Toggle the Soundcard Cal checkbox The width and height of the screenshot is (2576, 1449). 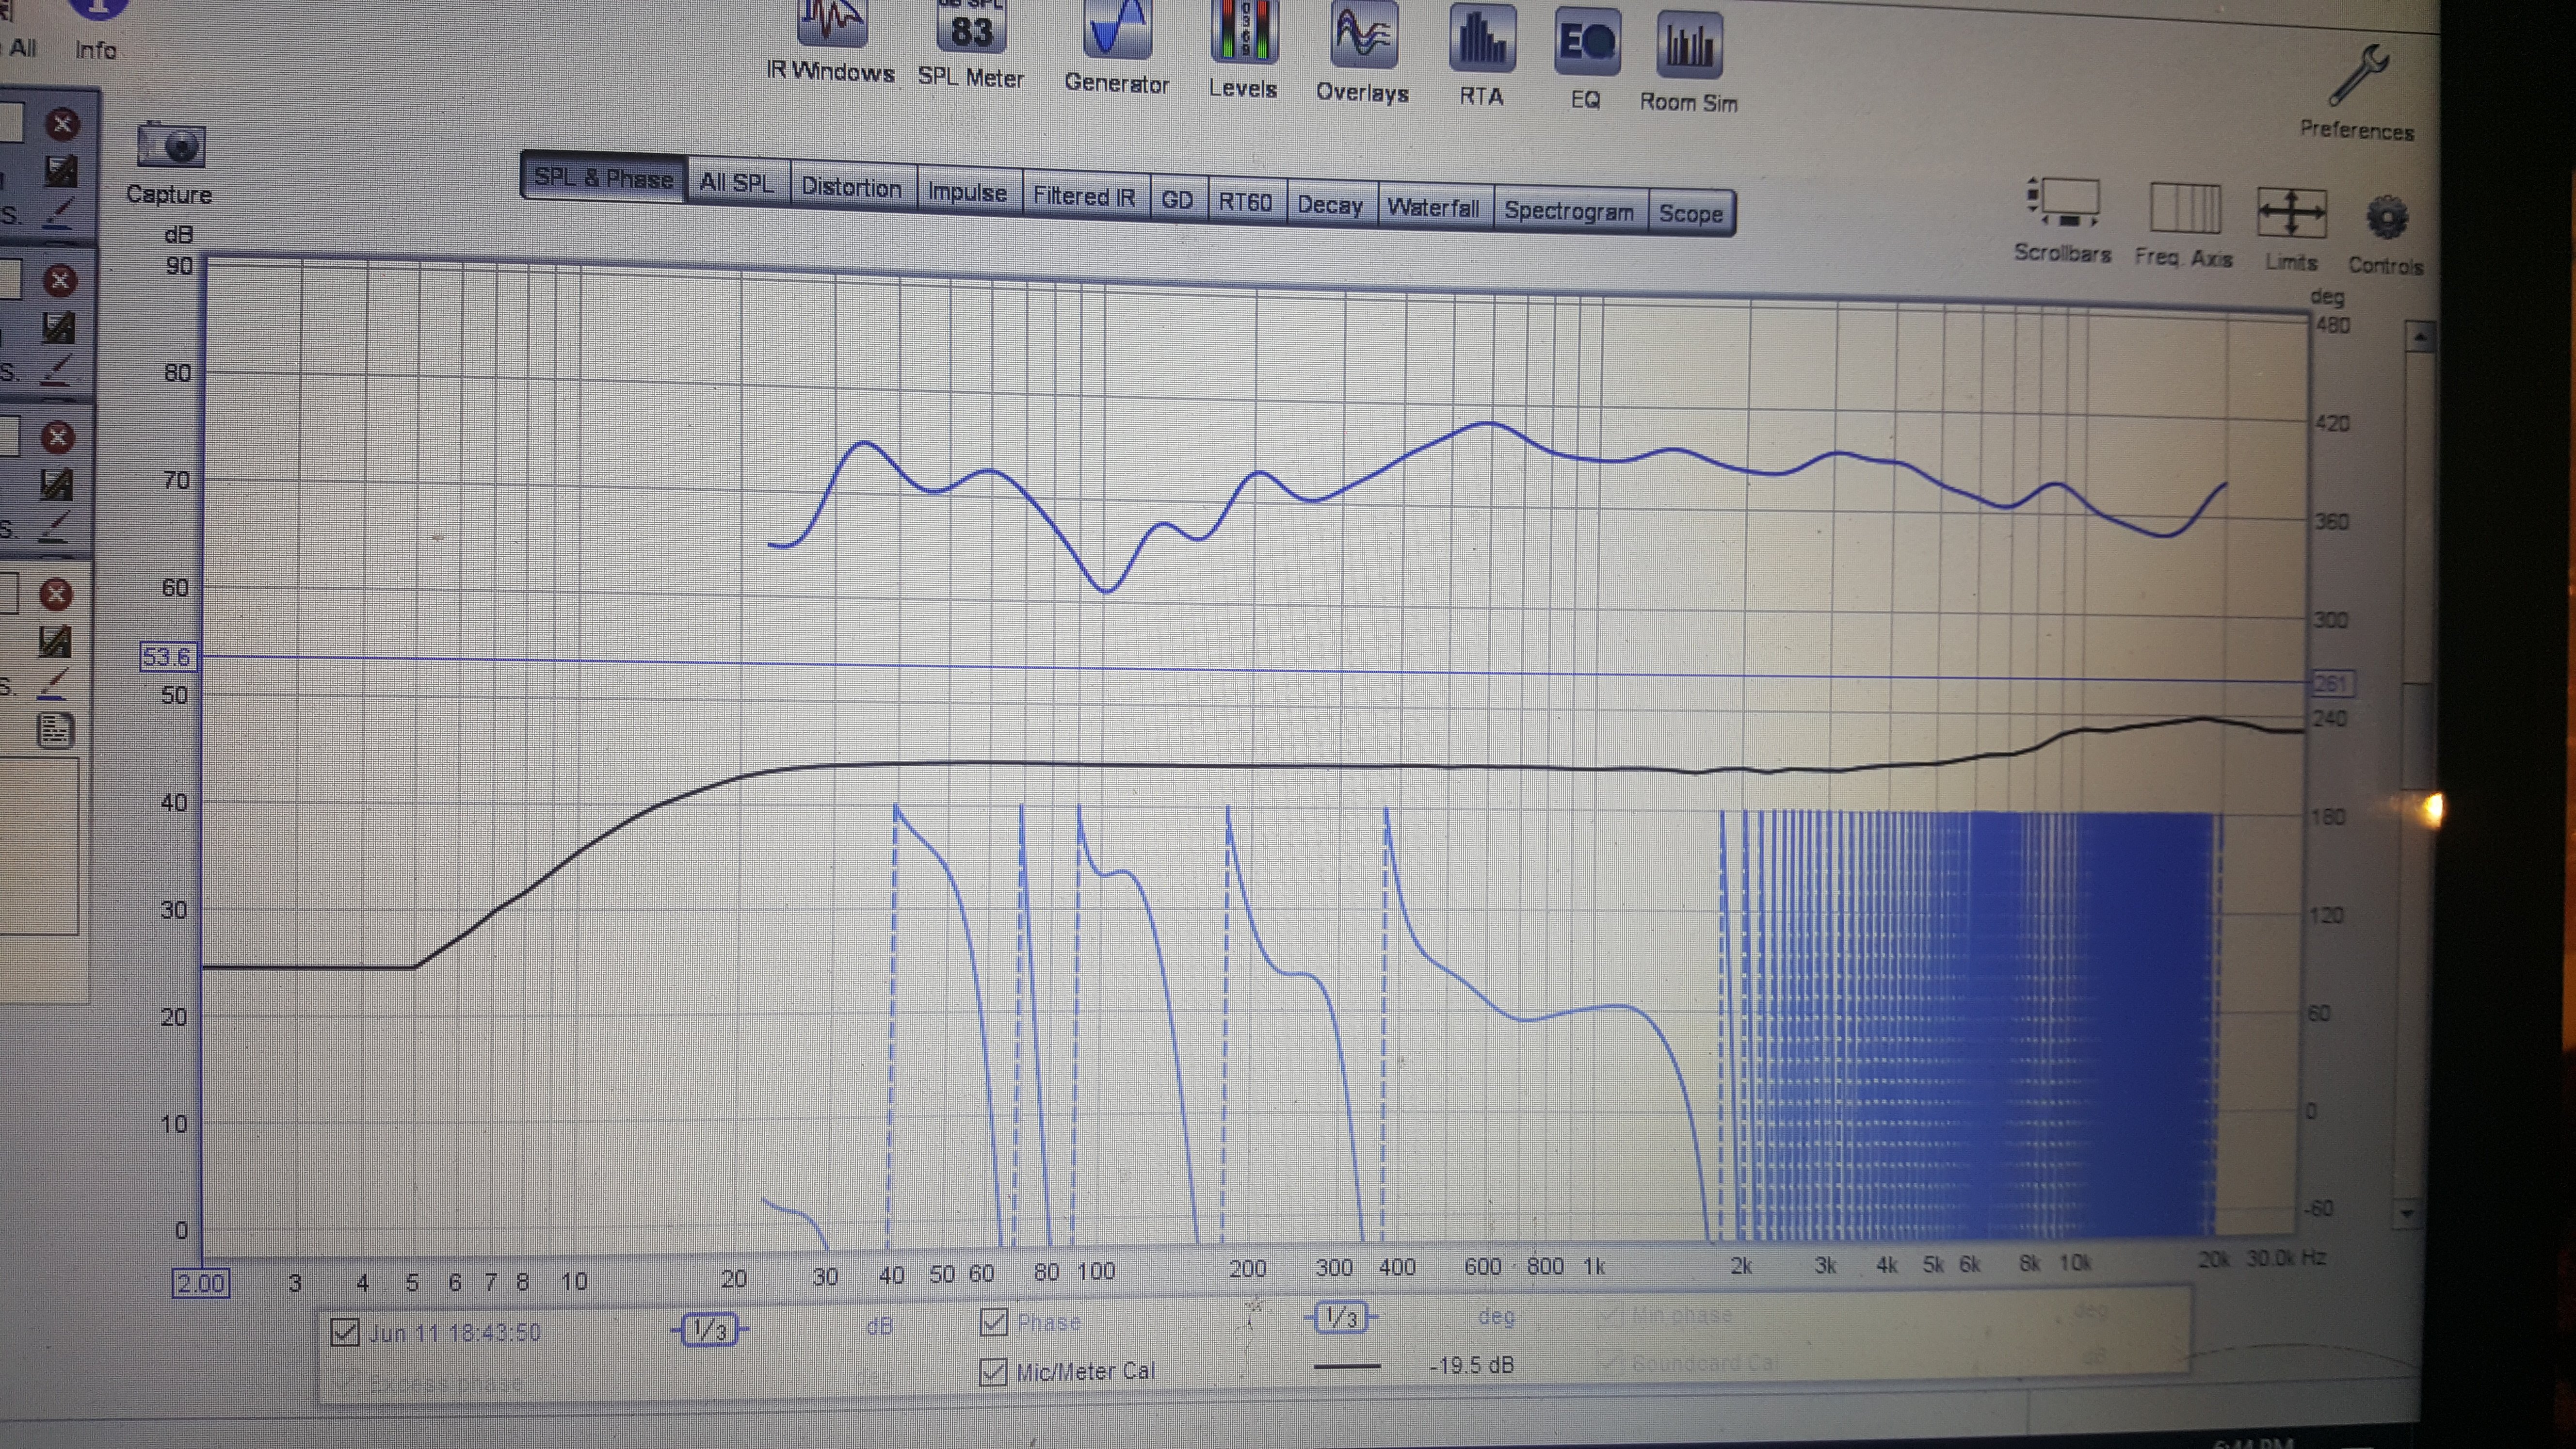1609,1362
